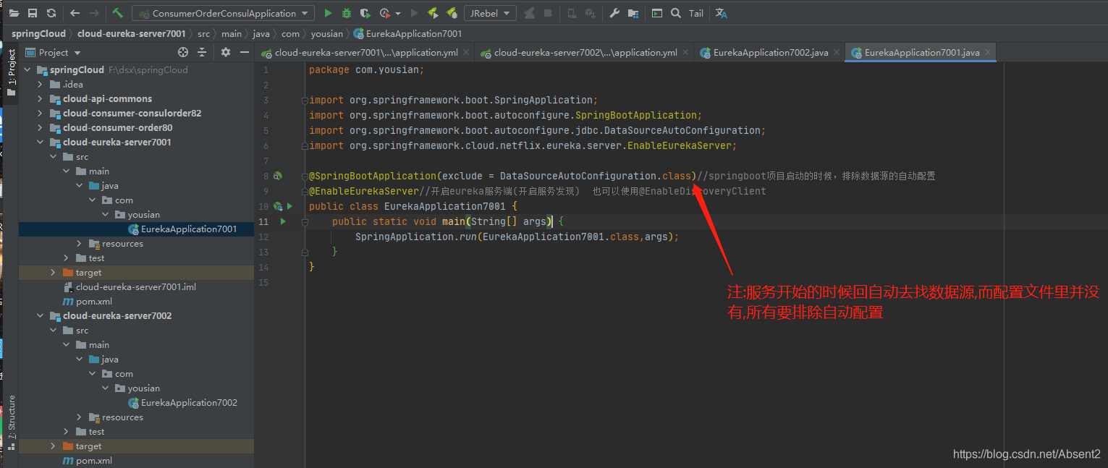Select resources folder under server7001 main
The height and width of the screenshot is (468, 1108).
(x=116, y=243)
